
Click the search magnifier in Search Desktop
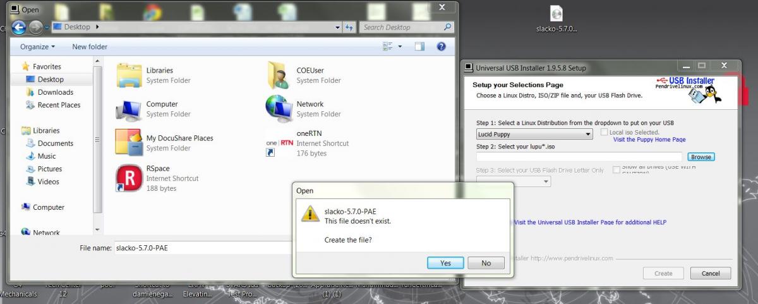448,27
